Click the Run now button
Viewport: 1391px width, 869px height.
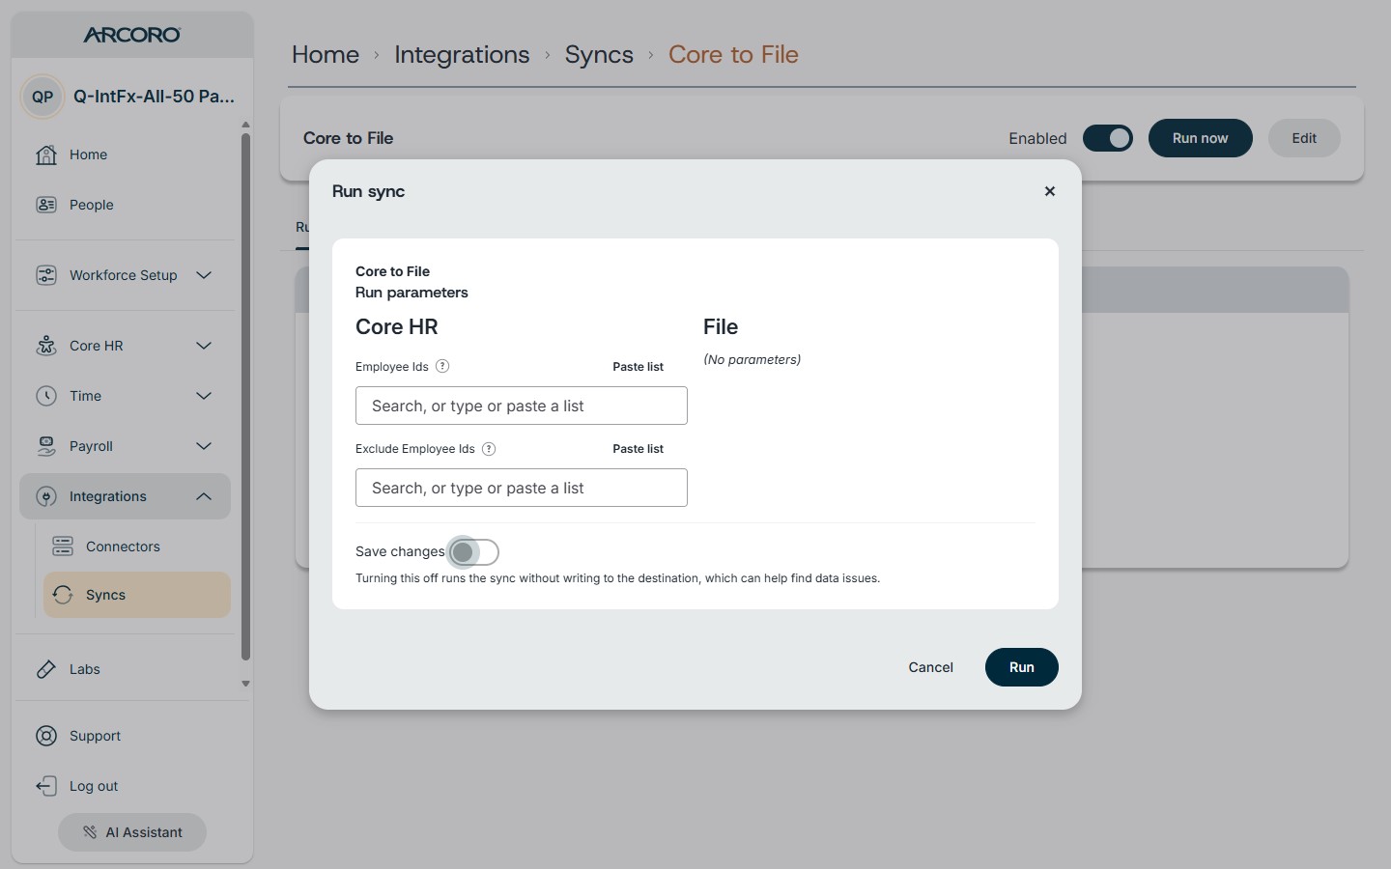click(x=1201, y=138)
